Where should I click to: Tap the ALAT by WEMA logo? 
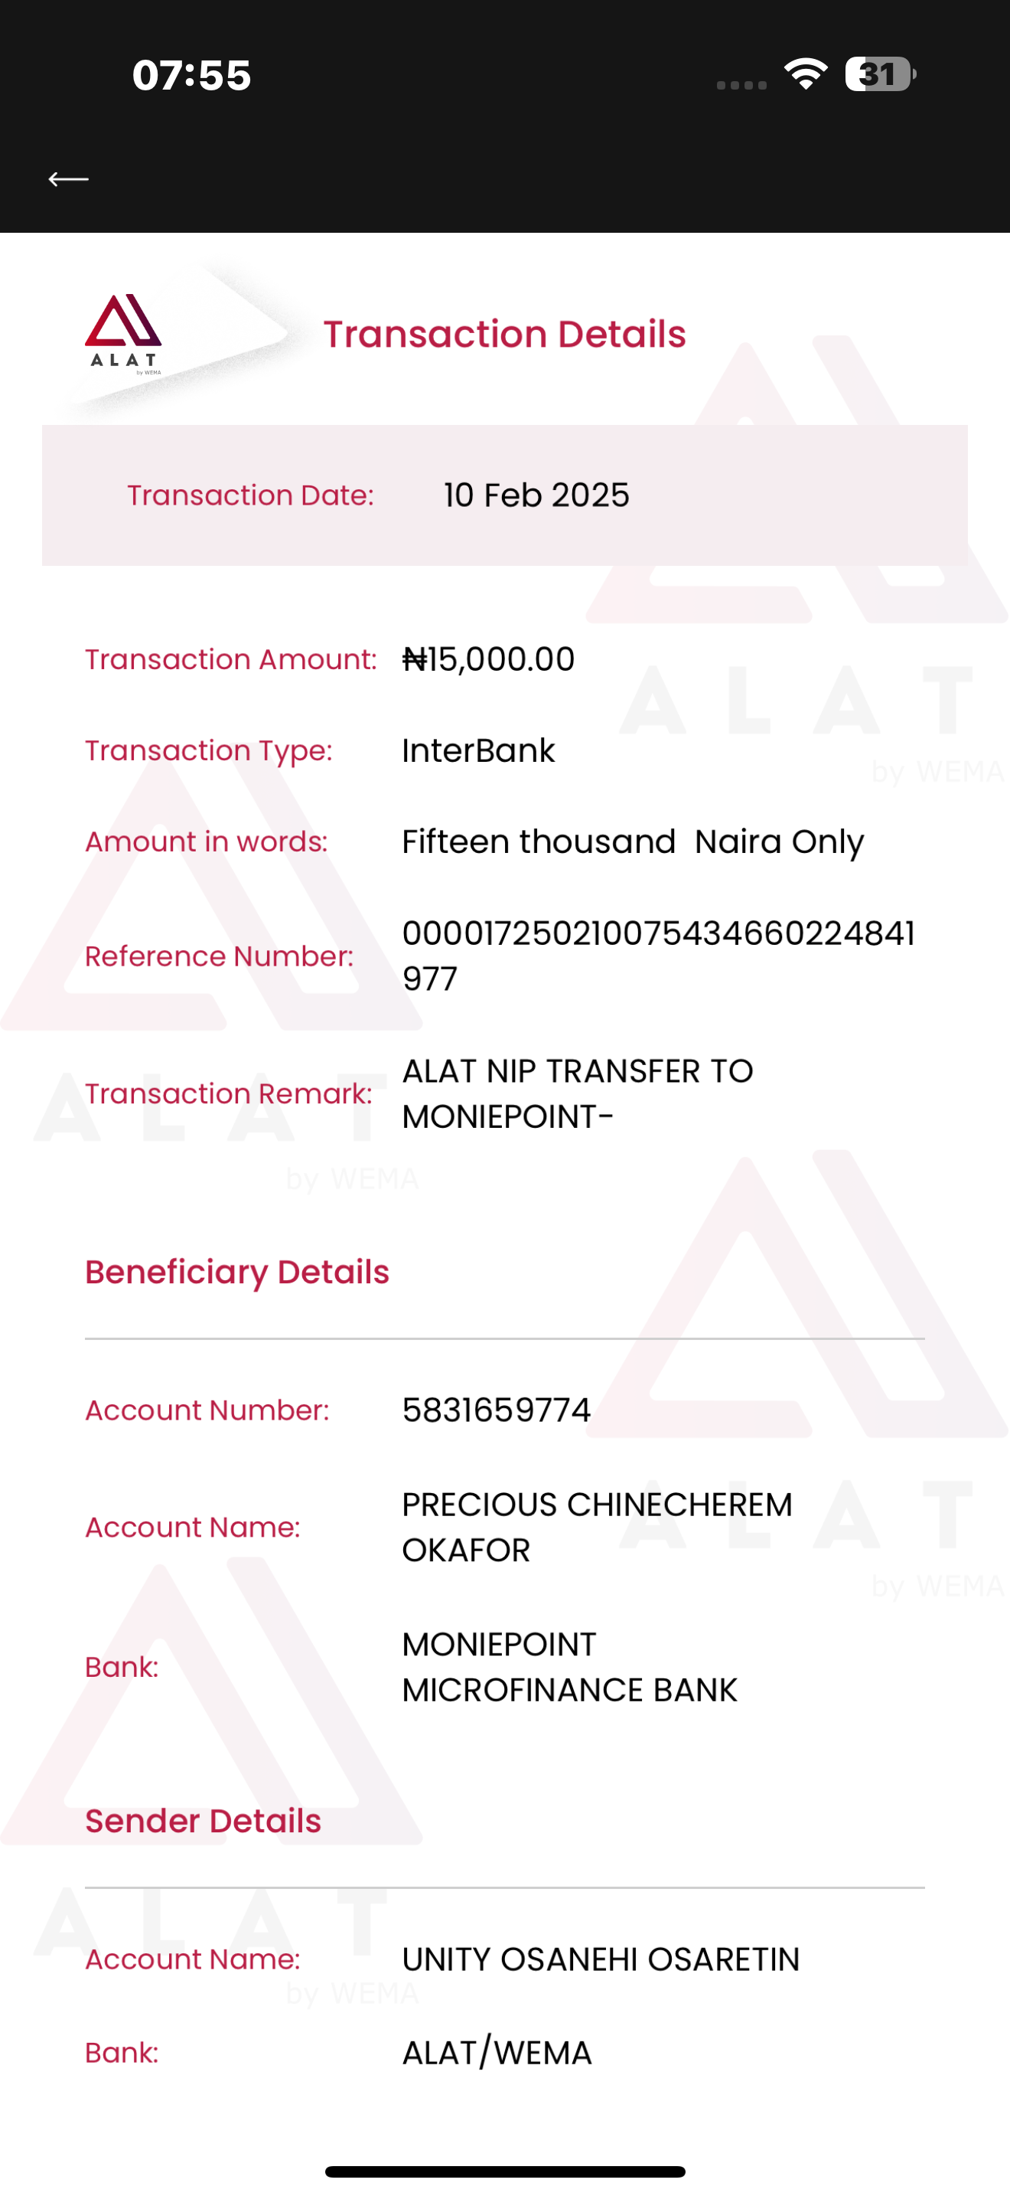pos(123,334)
